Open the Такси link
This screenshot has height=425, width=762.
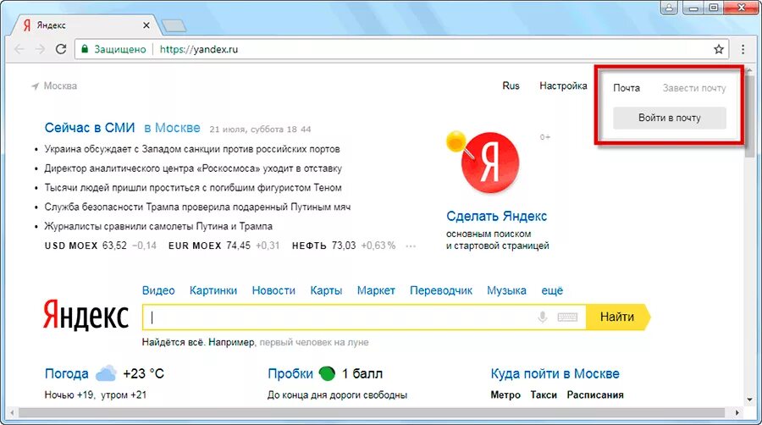click(x=544, y=395)
